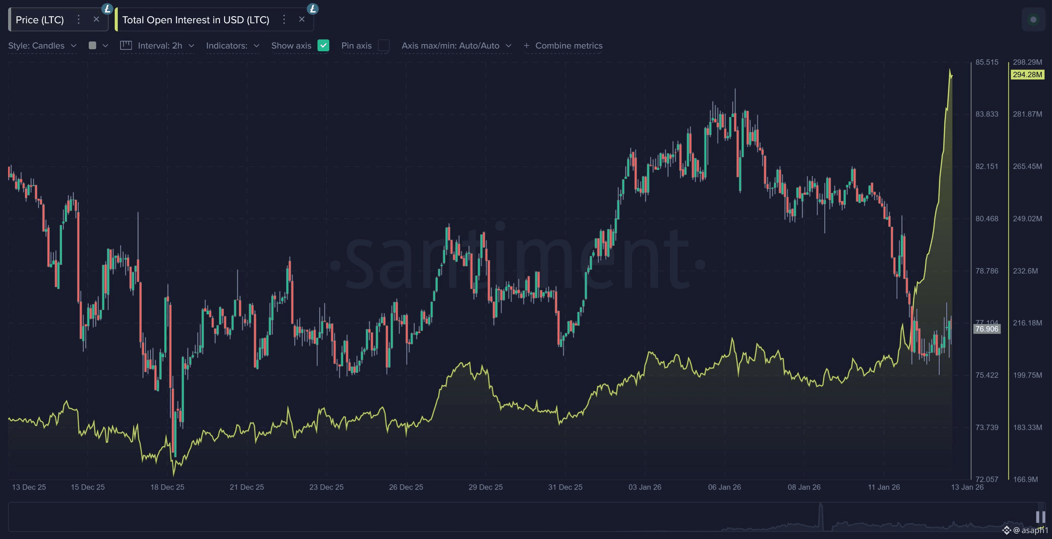Click the round status indicator top right
1052x539 pixels.
coord(1033,20)
